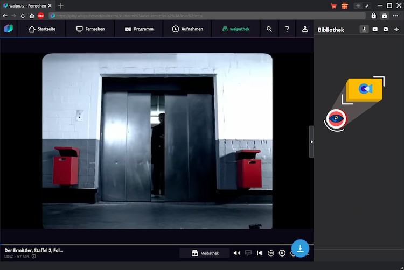Click the padlock icon beside address bar
This screenshot has width=404, height=270.
[x=374, y=16]
